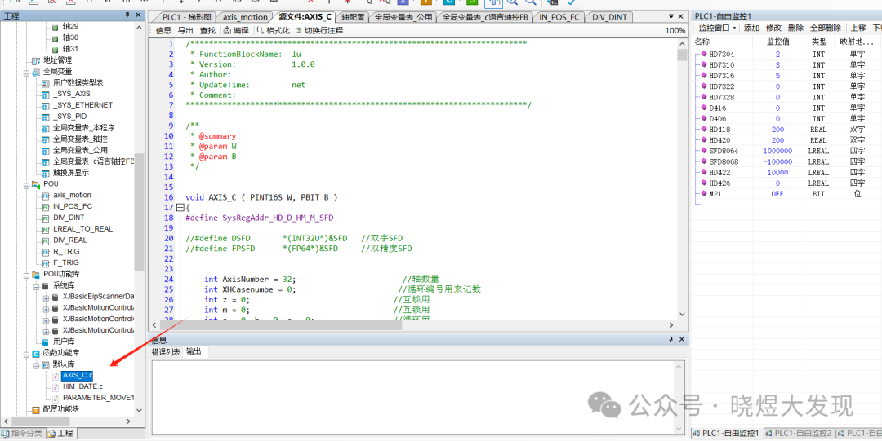882x441 pixels.
Task: Fold the code block at line 17
Action: click(180, 207)
